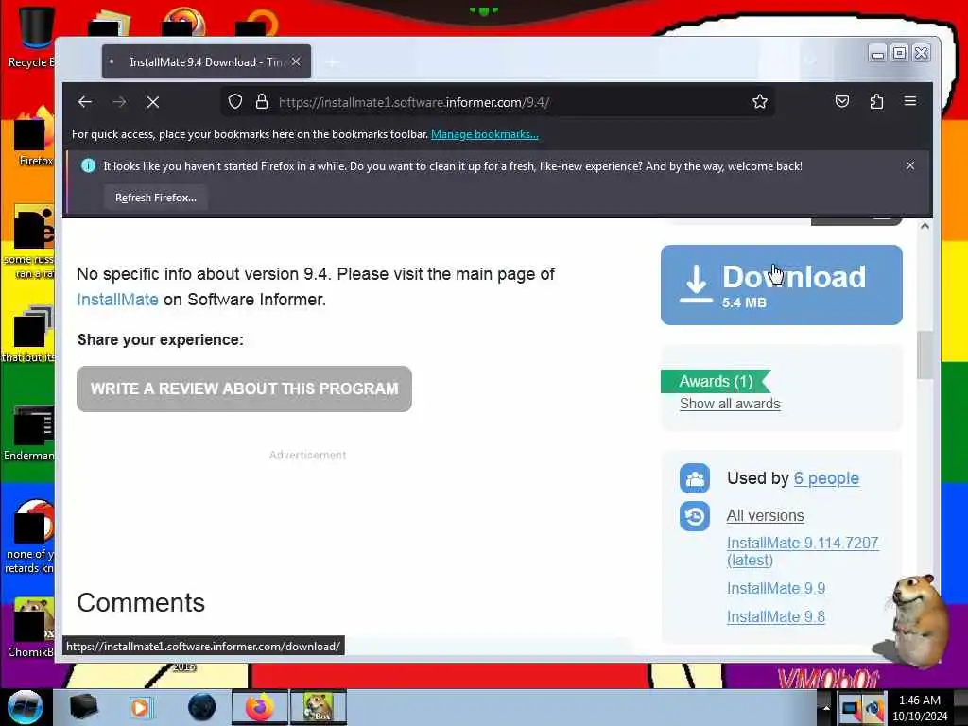Show hidden system tray icons arrow
Image resolution: width=968 pixels, height=726 pixels.
tap(825, 708)
